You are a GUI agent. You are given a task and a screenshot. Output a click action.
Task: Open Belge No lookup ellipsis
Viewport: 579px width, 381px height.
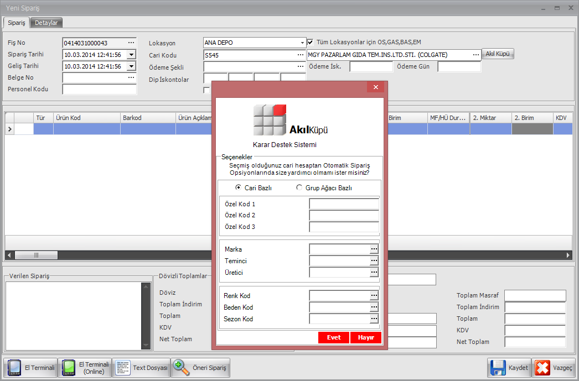[131, 77]
